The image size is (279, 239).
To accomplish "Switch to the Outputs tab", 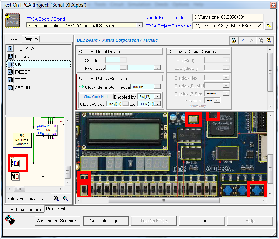I will click(x=31, y=39).
